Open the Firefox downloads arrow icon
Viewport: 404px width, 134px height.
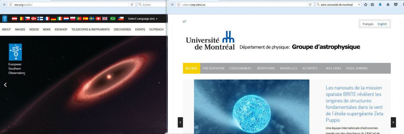(380, 5)
